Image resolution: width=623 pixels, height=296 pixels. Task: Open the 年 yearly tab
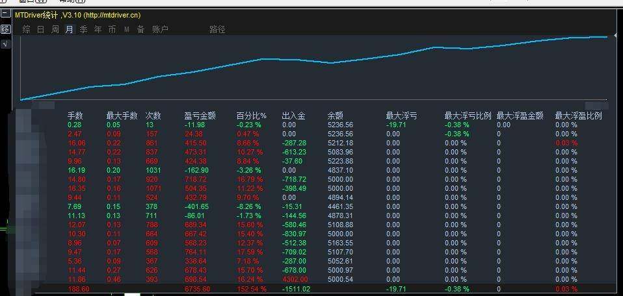tap(98, 29)
